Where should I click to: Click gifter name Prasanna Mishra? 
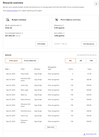24,121
